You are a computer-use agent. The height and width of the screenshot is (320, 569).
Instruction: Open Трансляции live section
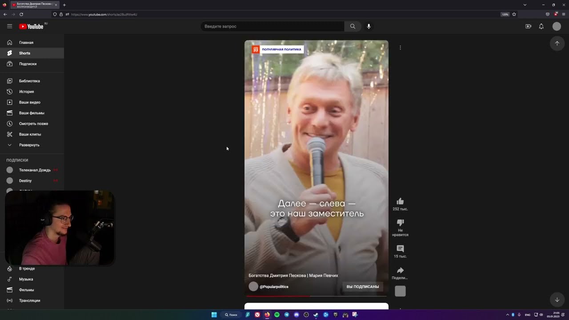coord(32,300)
